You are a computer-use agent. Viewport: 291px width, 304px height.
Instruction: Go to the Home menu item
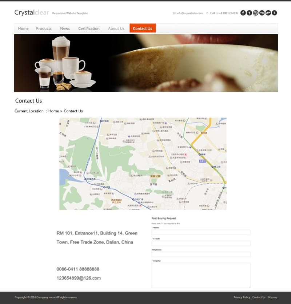tap(23, 28)
